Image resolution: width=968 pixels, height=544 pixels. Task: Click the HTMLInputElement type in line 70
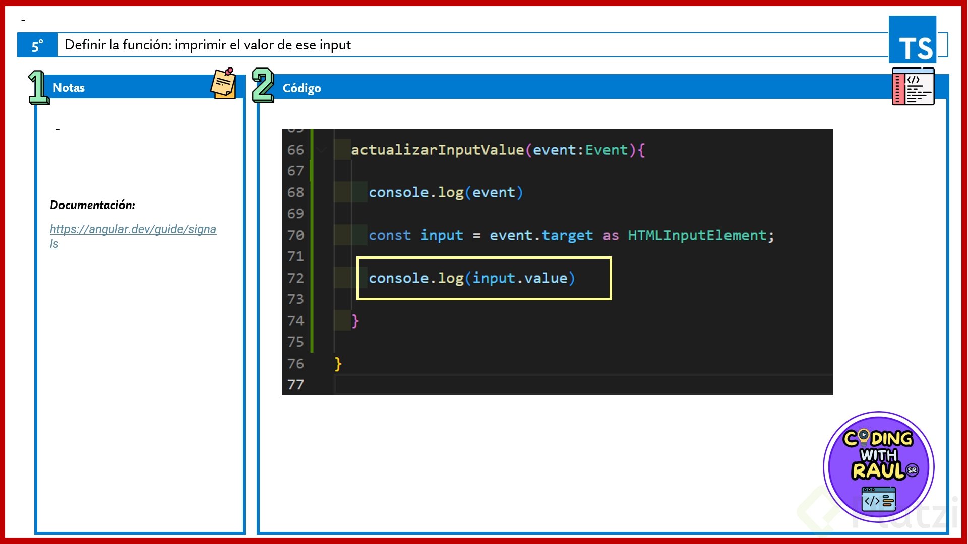point(697,236)
